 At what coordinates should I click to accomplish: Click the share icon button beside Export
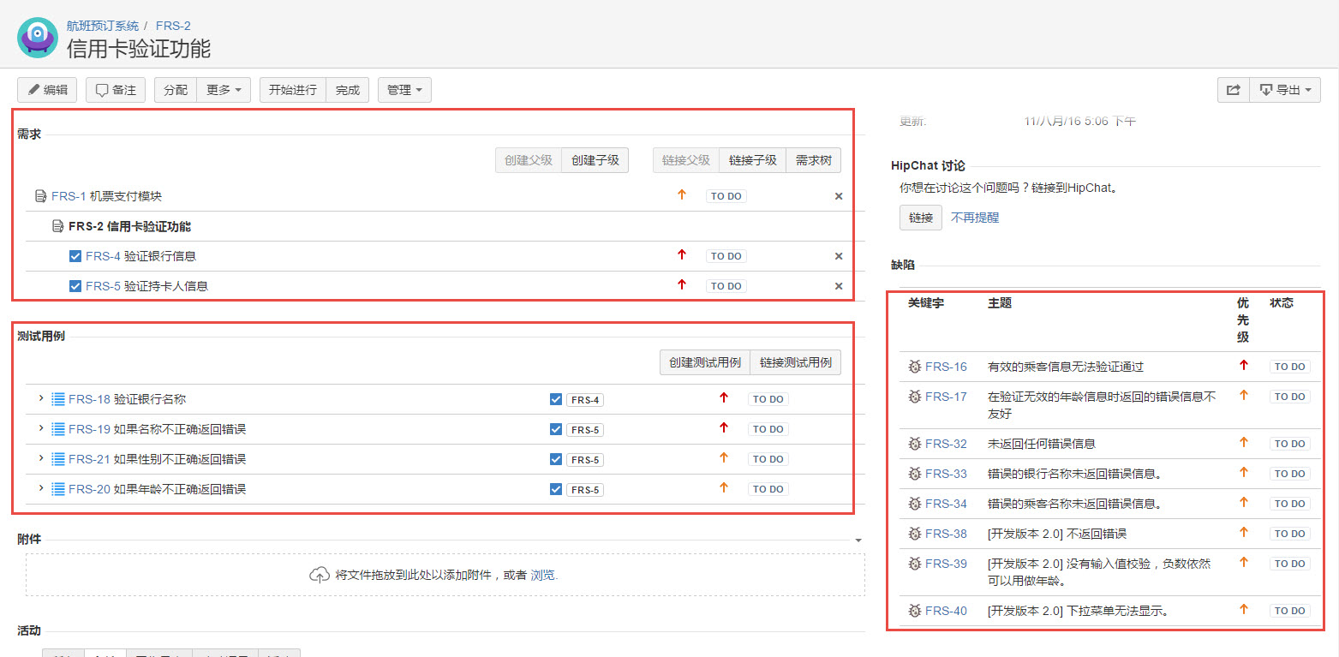[x=1233, y=90]
